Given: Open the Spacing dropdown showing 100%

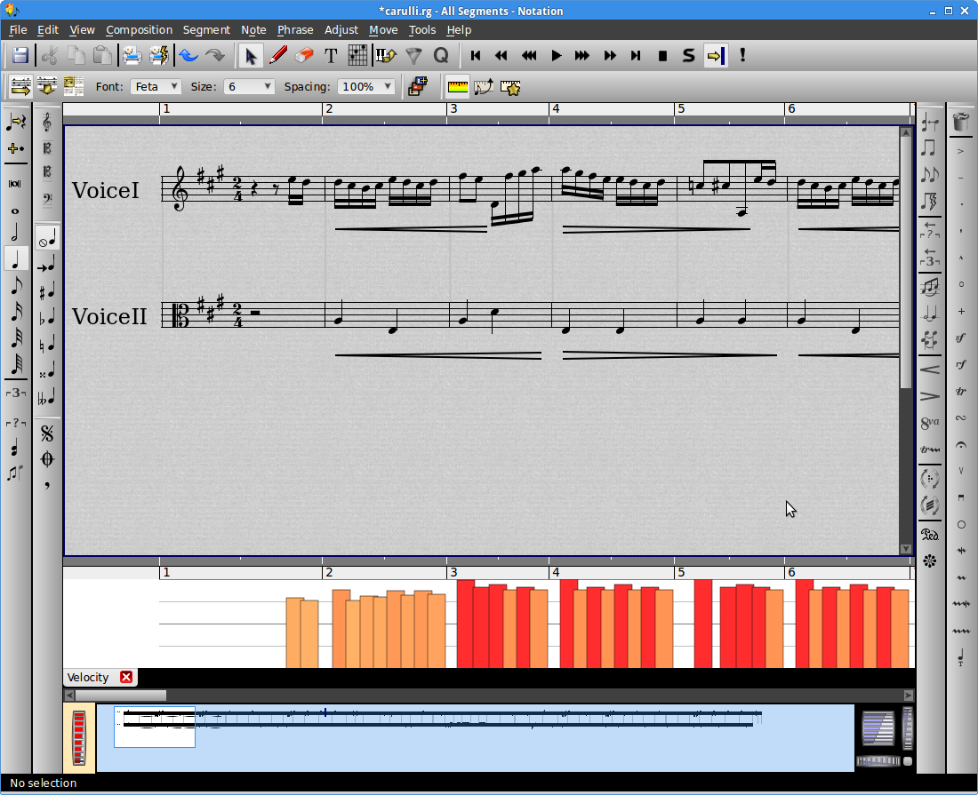Looking at the screenshot, I should click(x=366, y=86).
